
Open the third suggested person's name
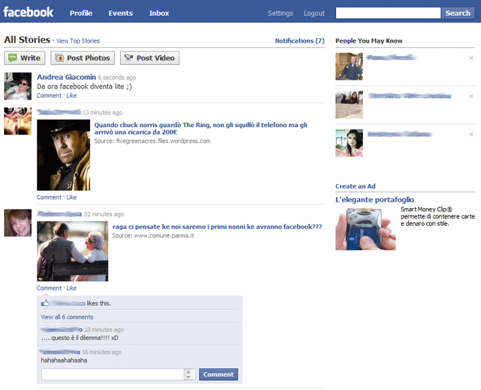coord(400,135)
